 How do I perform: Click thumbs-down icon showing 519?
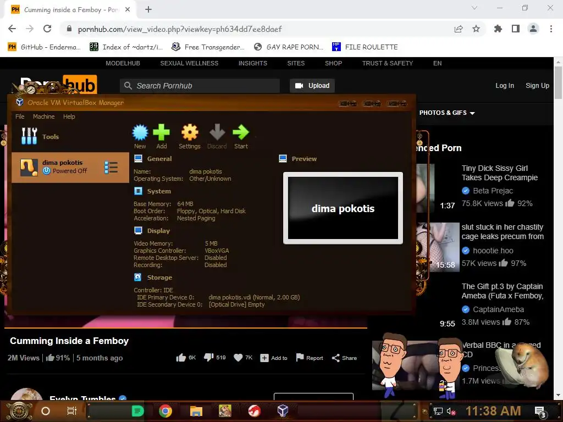[x=208, y=357]
